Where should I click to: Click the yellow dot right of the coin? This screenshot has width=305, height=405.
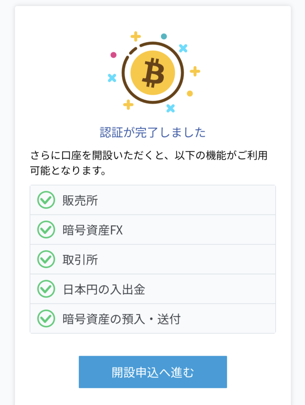pyautogui.click(x=190, y=93)
